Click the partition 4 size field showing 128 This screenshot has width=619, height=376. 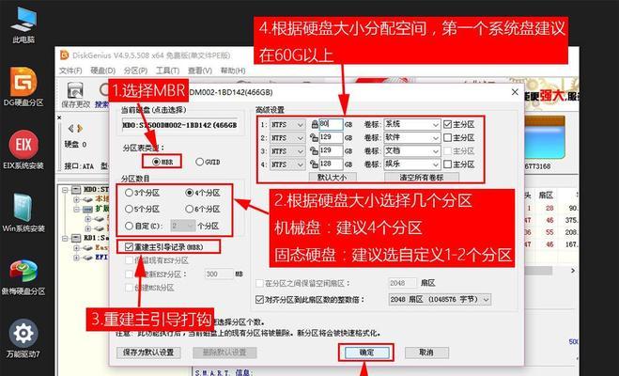(x=332, y=164)
